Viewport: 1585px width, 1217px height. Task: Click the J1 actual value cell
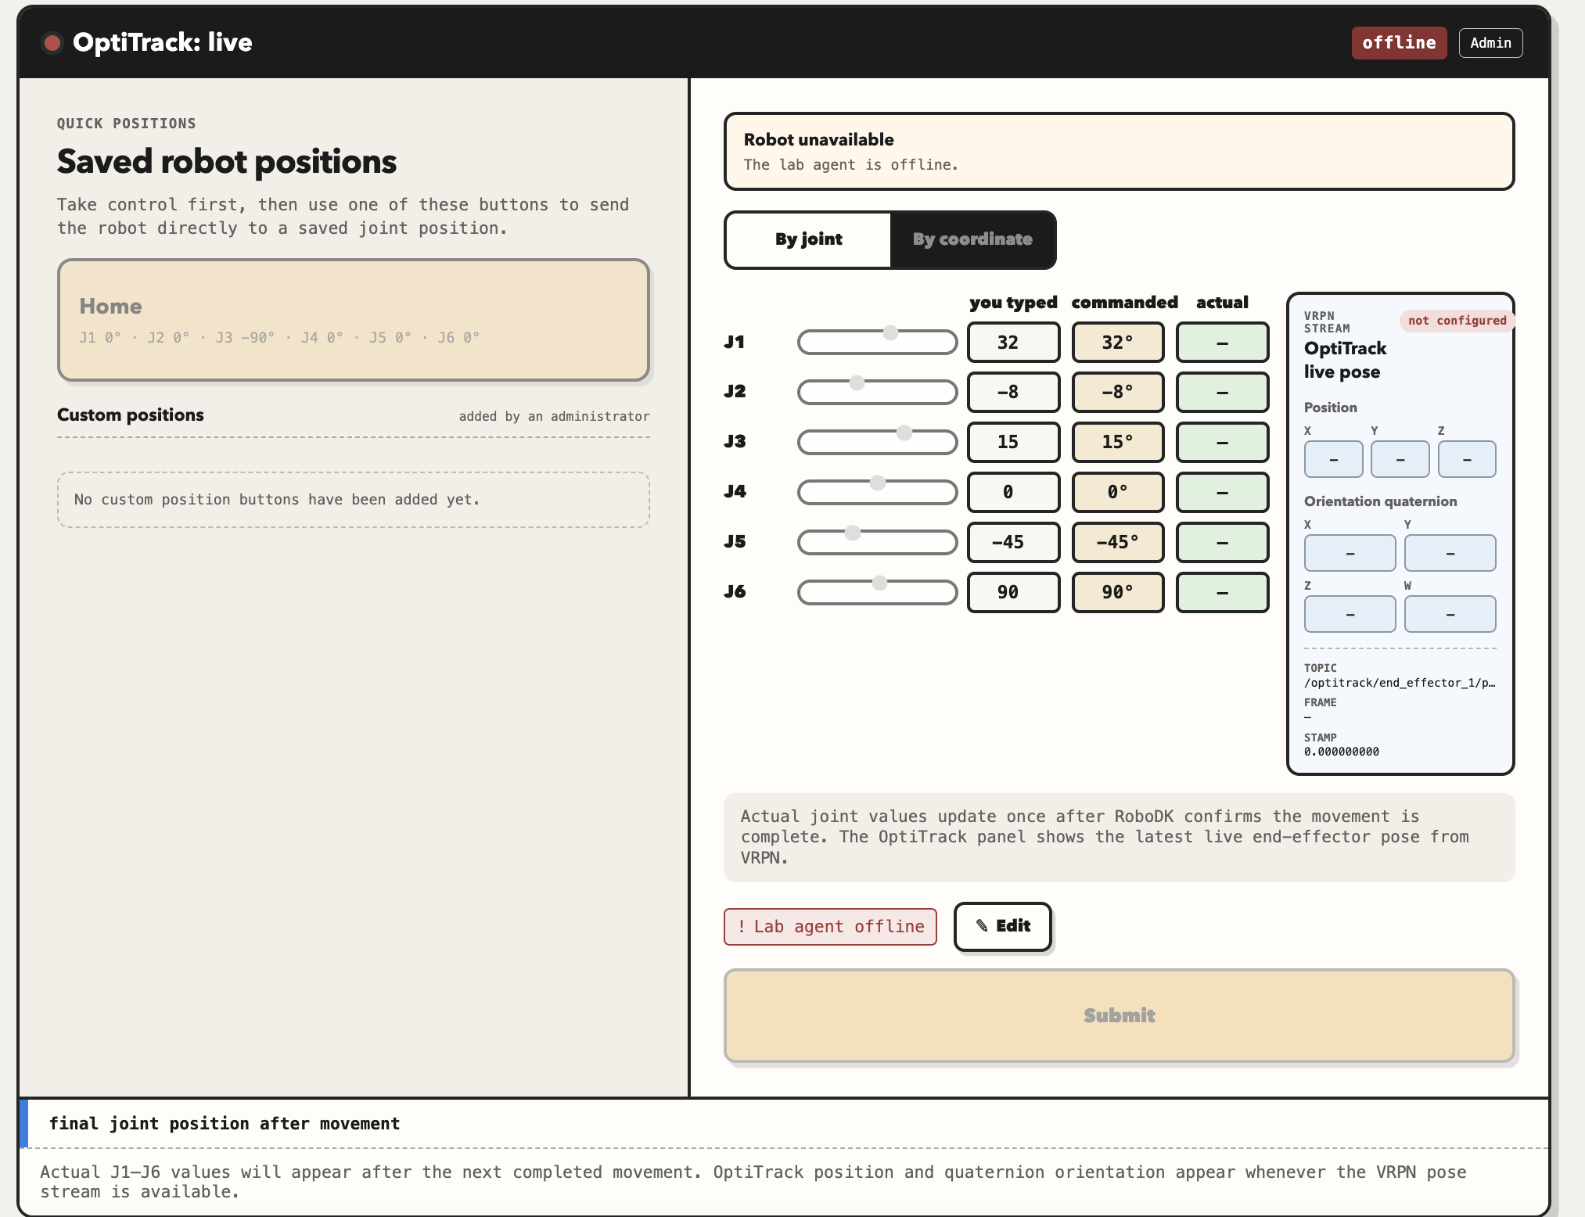point(1222,343)
